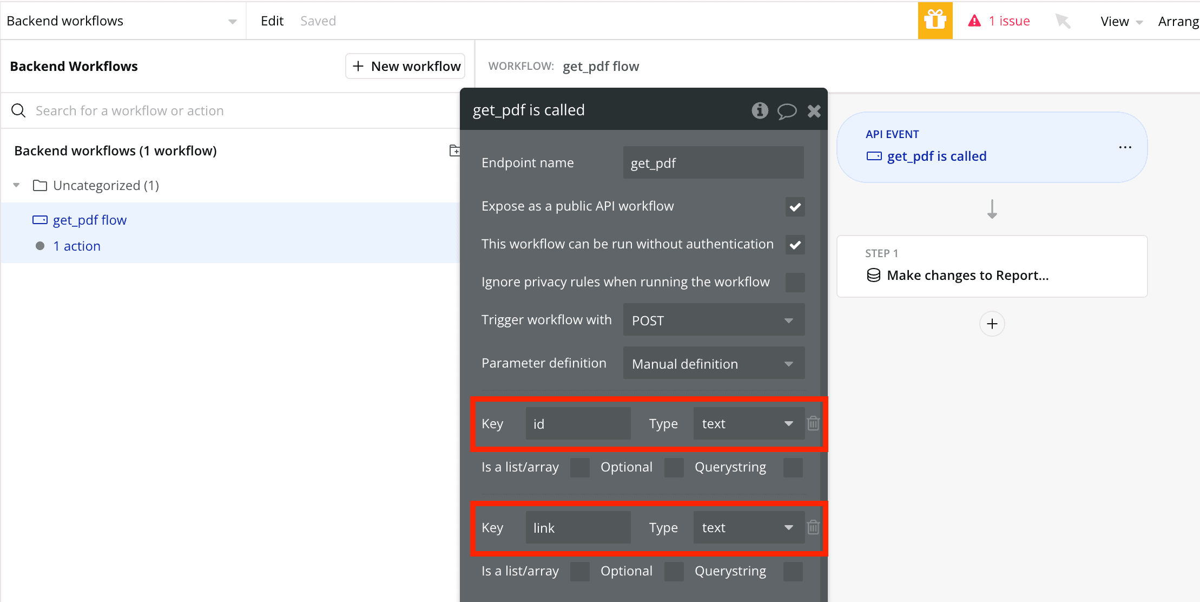Viewport: 1200px width, 602px height.
Task: Click the add step plus circle
Action: 992,324
